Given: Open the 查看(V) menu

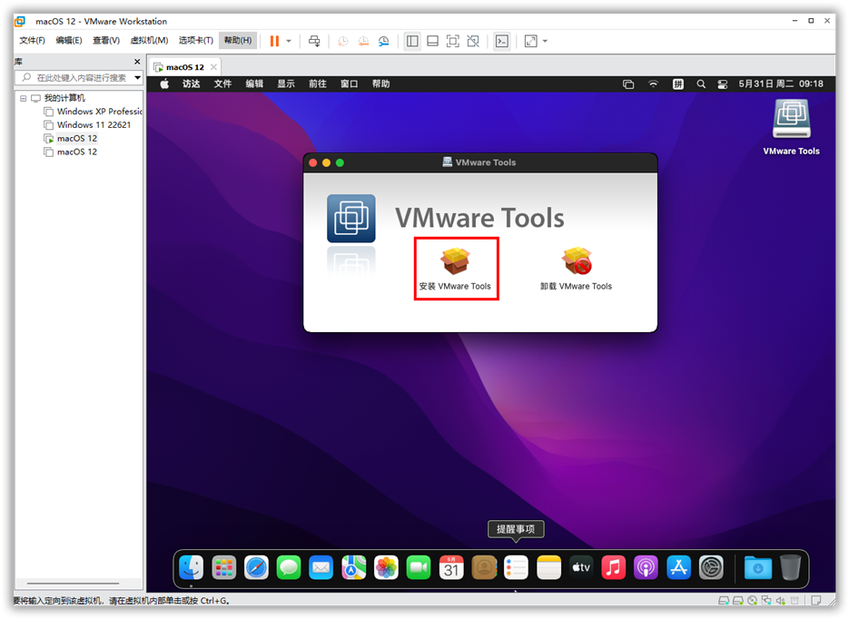Looking at the screenshot, I should (x=106, y=41).
